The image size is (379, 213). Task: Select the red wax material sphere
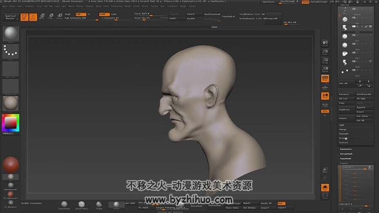(x=11, y=165)
